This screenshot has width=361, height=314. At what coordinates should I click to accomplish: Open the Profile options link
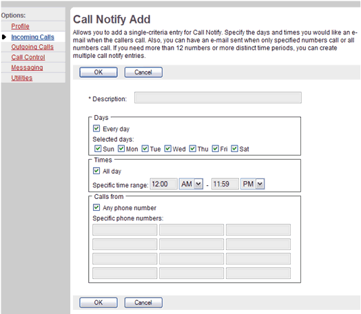(20, 26)
